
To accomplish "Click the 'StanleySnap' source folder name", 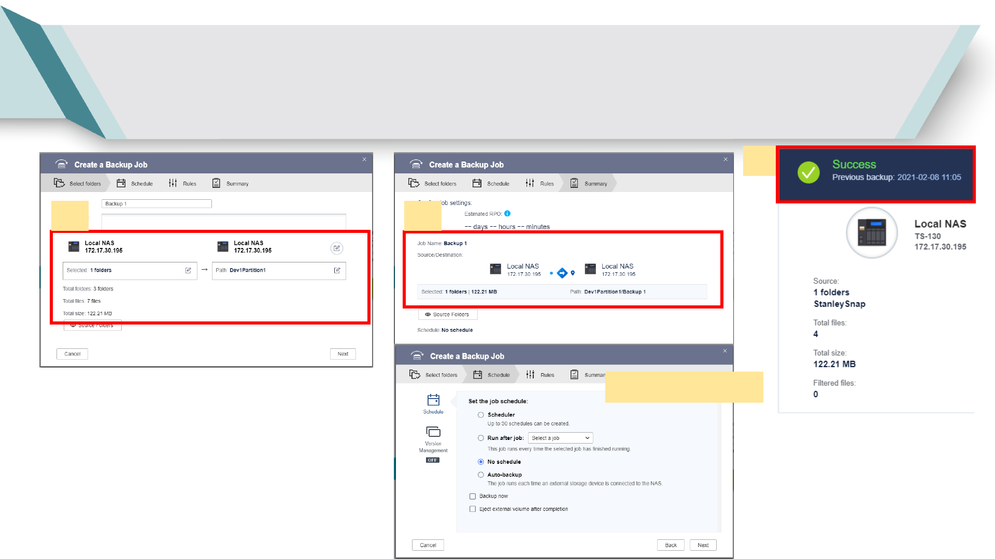I will [840, 304].
